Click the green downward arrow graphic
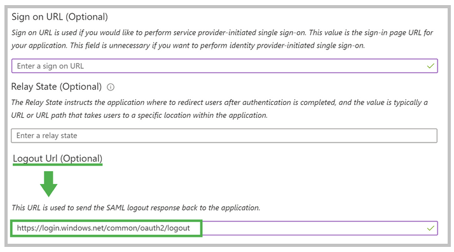Screen dimensions: 454x252 [48, 184]
